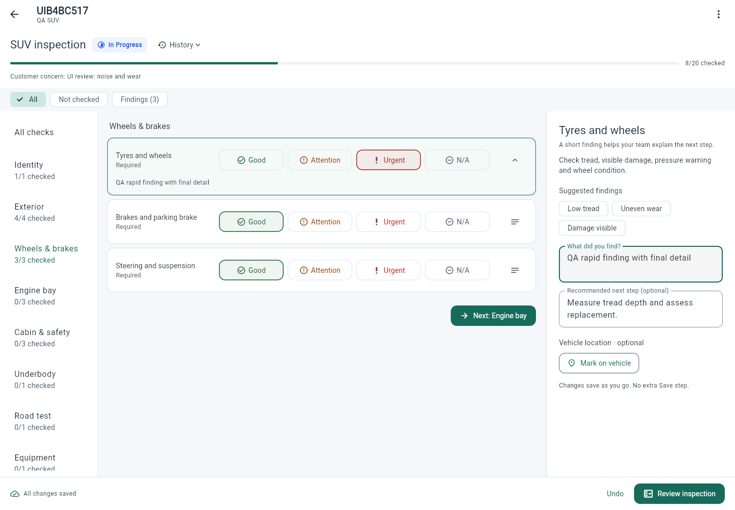The image size is (735, 510).
Task: Open the Findings (3) filter
Action: (x=140, y=99)
